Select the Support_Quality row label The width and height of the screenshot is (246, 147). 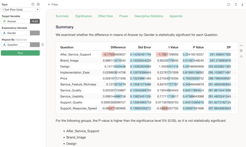71,103
